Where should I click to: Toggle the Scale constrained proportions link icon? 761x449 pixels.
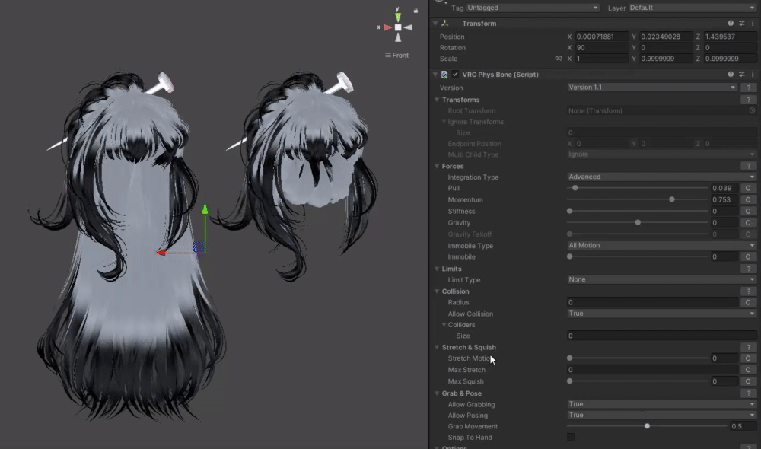tap(559, 59)
